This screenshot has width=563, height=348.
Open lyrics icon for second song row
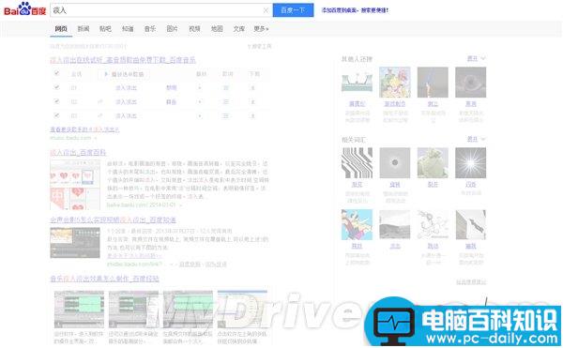point(226,102)
